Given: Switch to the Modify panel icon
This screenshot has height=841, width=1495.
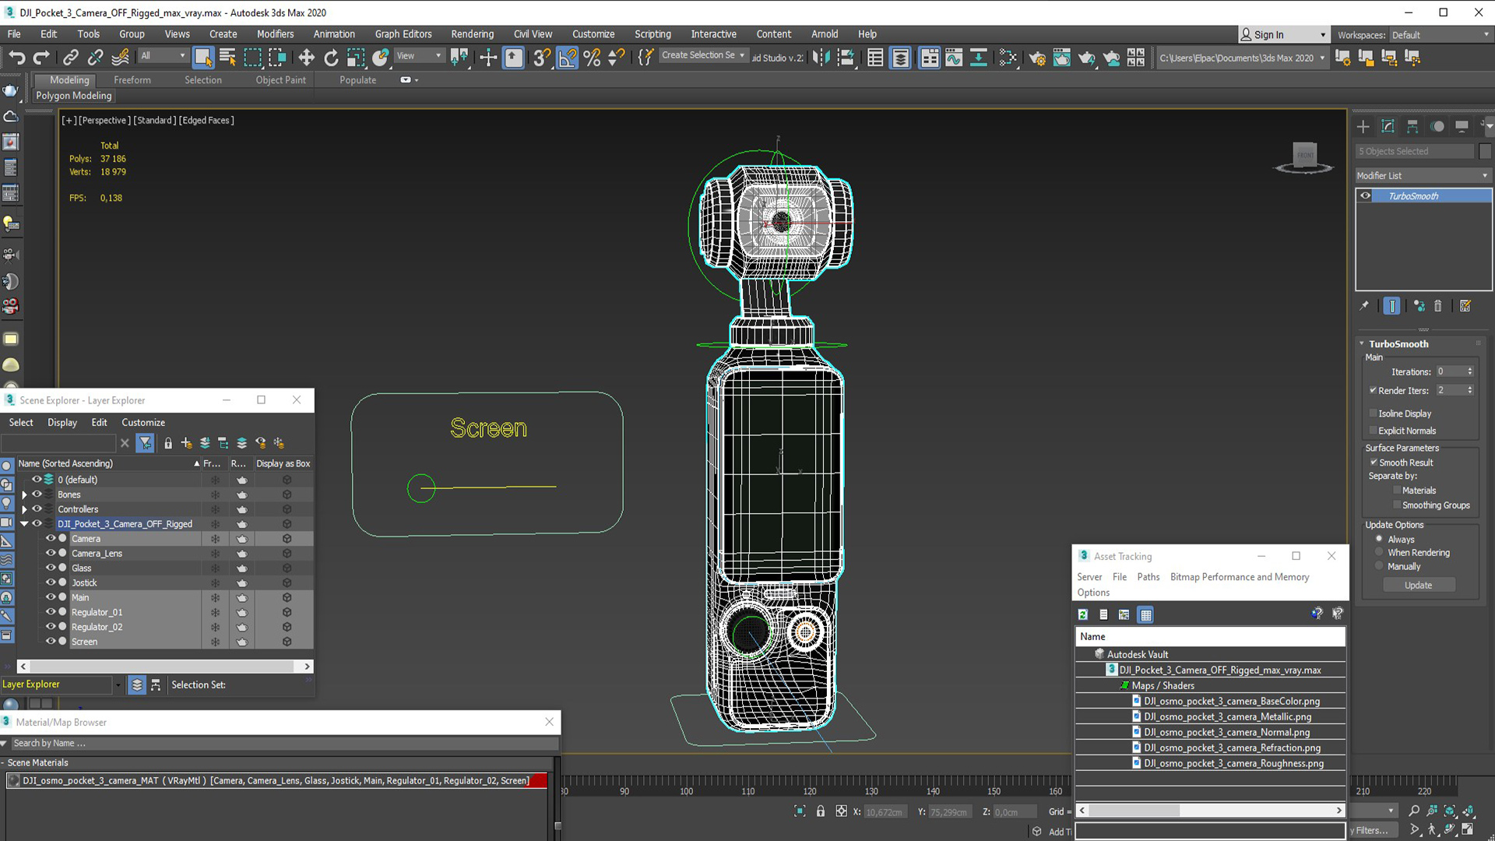Looking at the screenshot, I should (x=1388, y=126).
